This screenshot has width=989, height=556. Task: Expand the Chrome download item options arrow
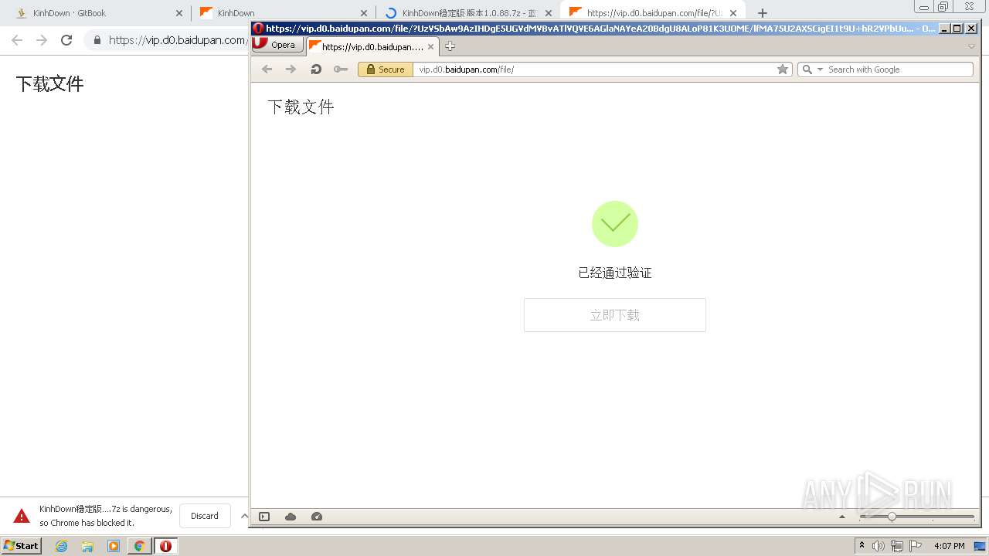tap(244, 516)
